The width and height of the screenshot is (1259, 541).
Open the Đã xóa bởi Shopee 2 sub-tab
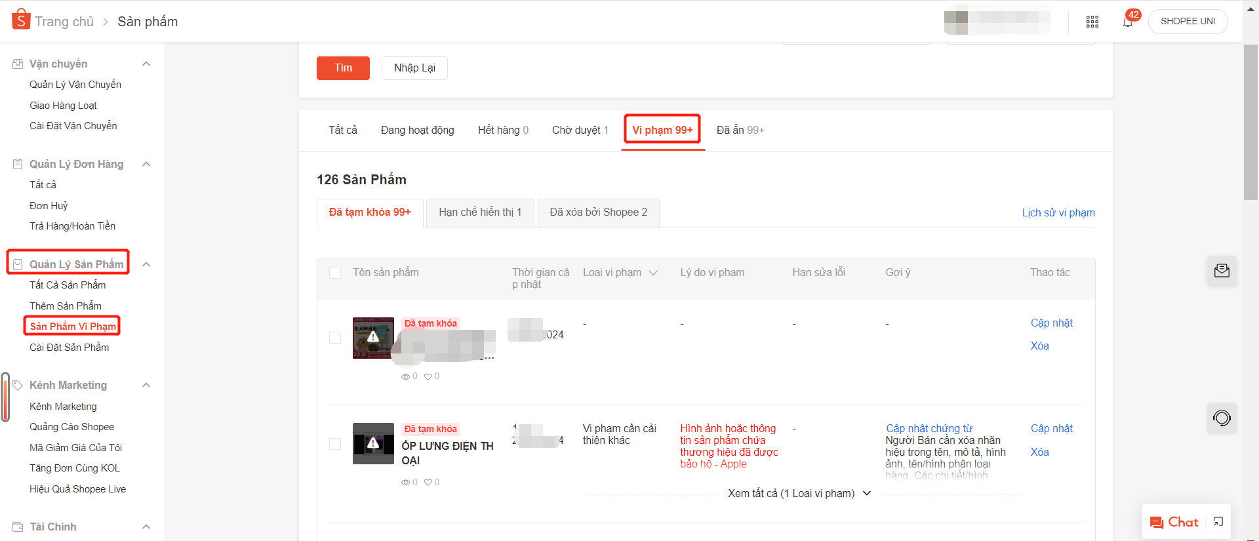coord(598,212)
